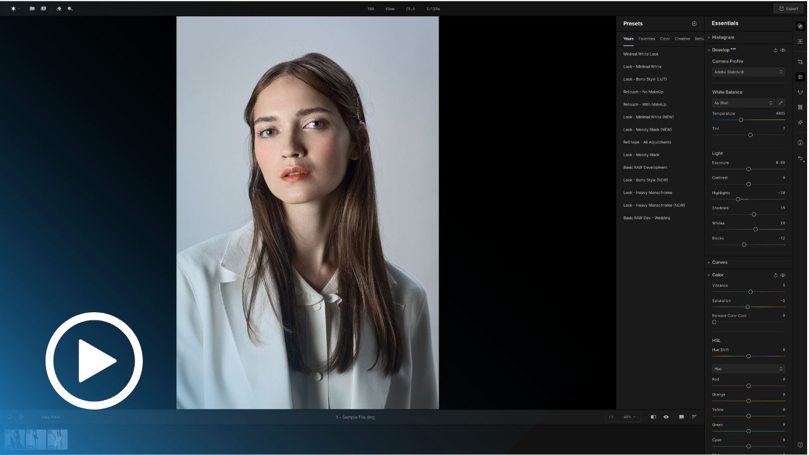The height and width of the screenshot is (455, 809).
Task: Click the white balance eyedropper icon
Action: [x=781, y=103]
